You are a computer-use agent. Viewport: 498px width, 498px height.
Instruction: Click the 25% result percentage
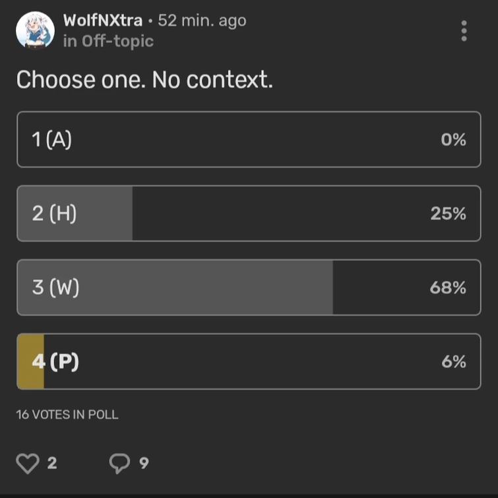pos(448,214)
